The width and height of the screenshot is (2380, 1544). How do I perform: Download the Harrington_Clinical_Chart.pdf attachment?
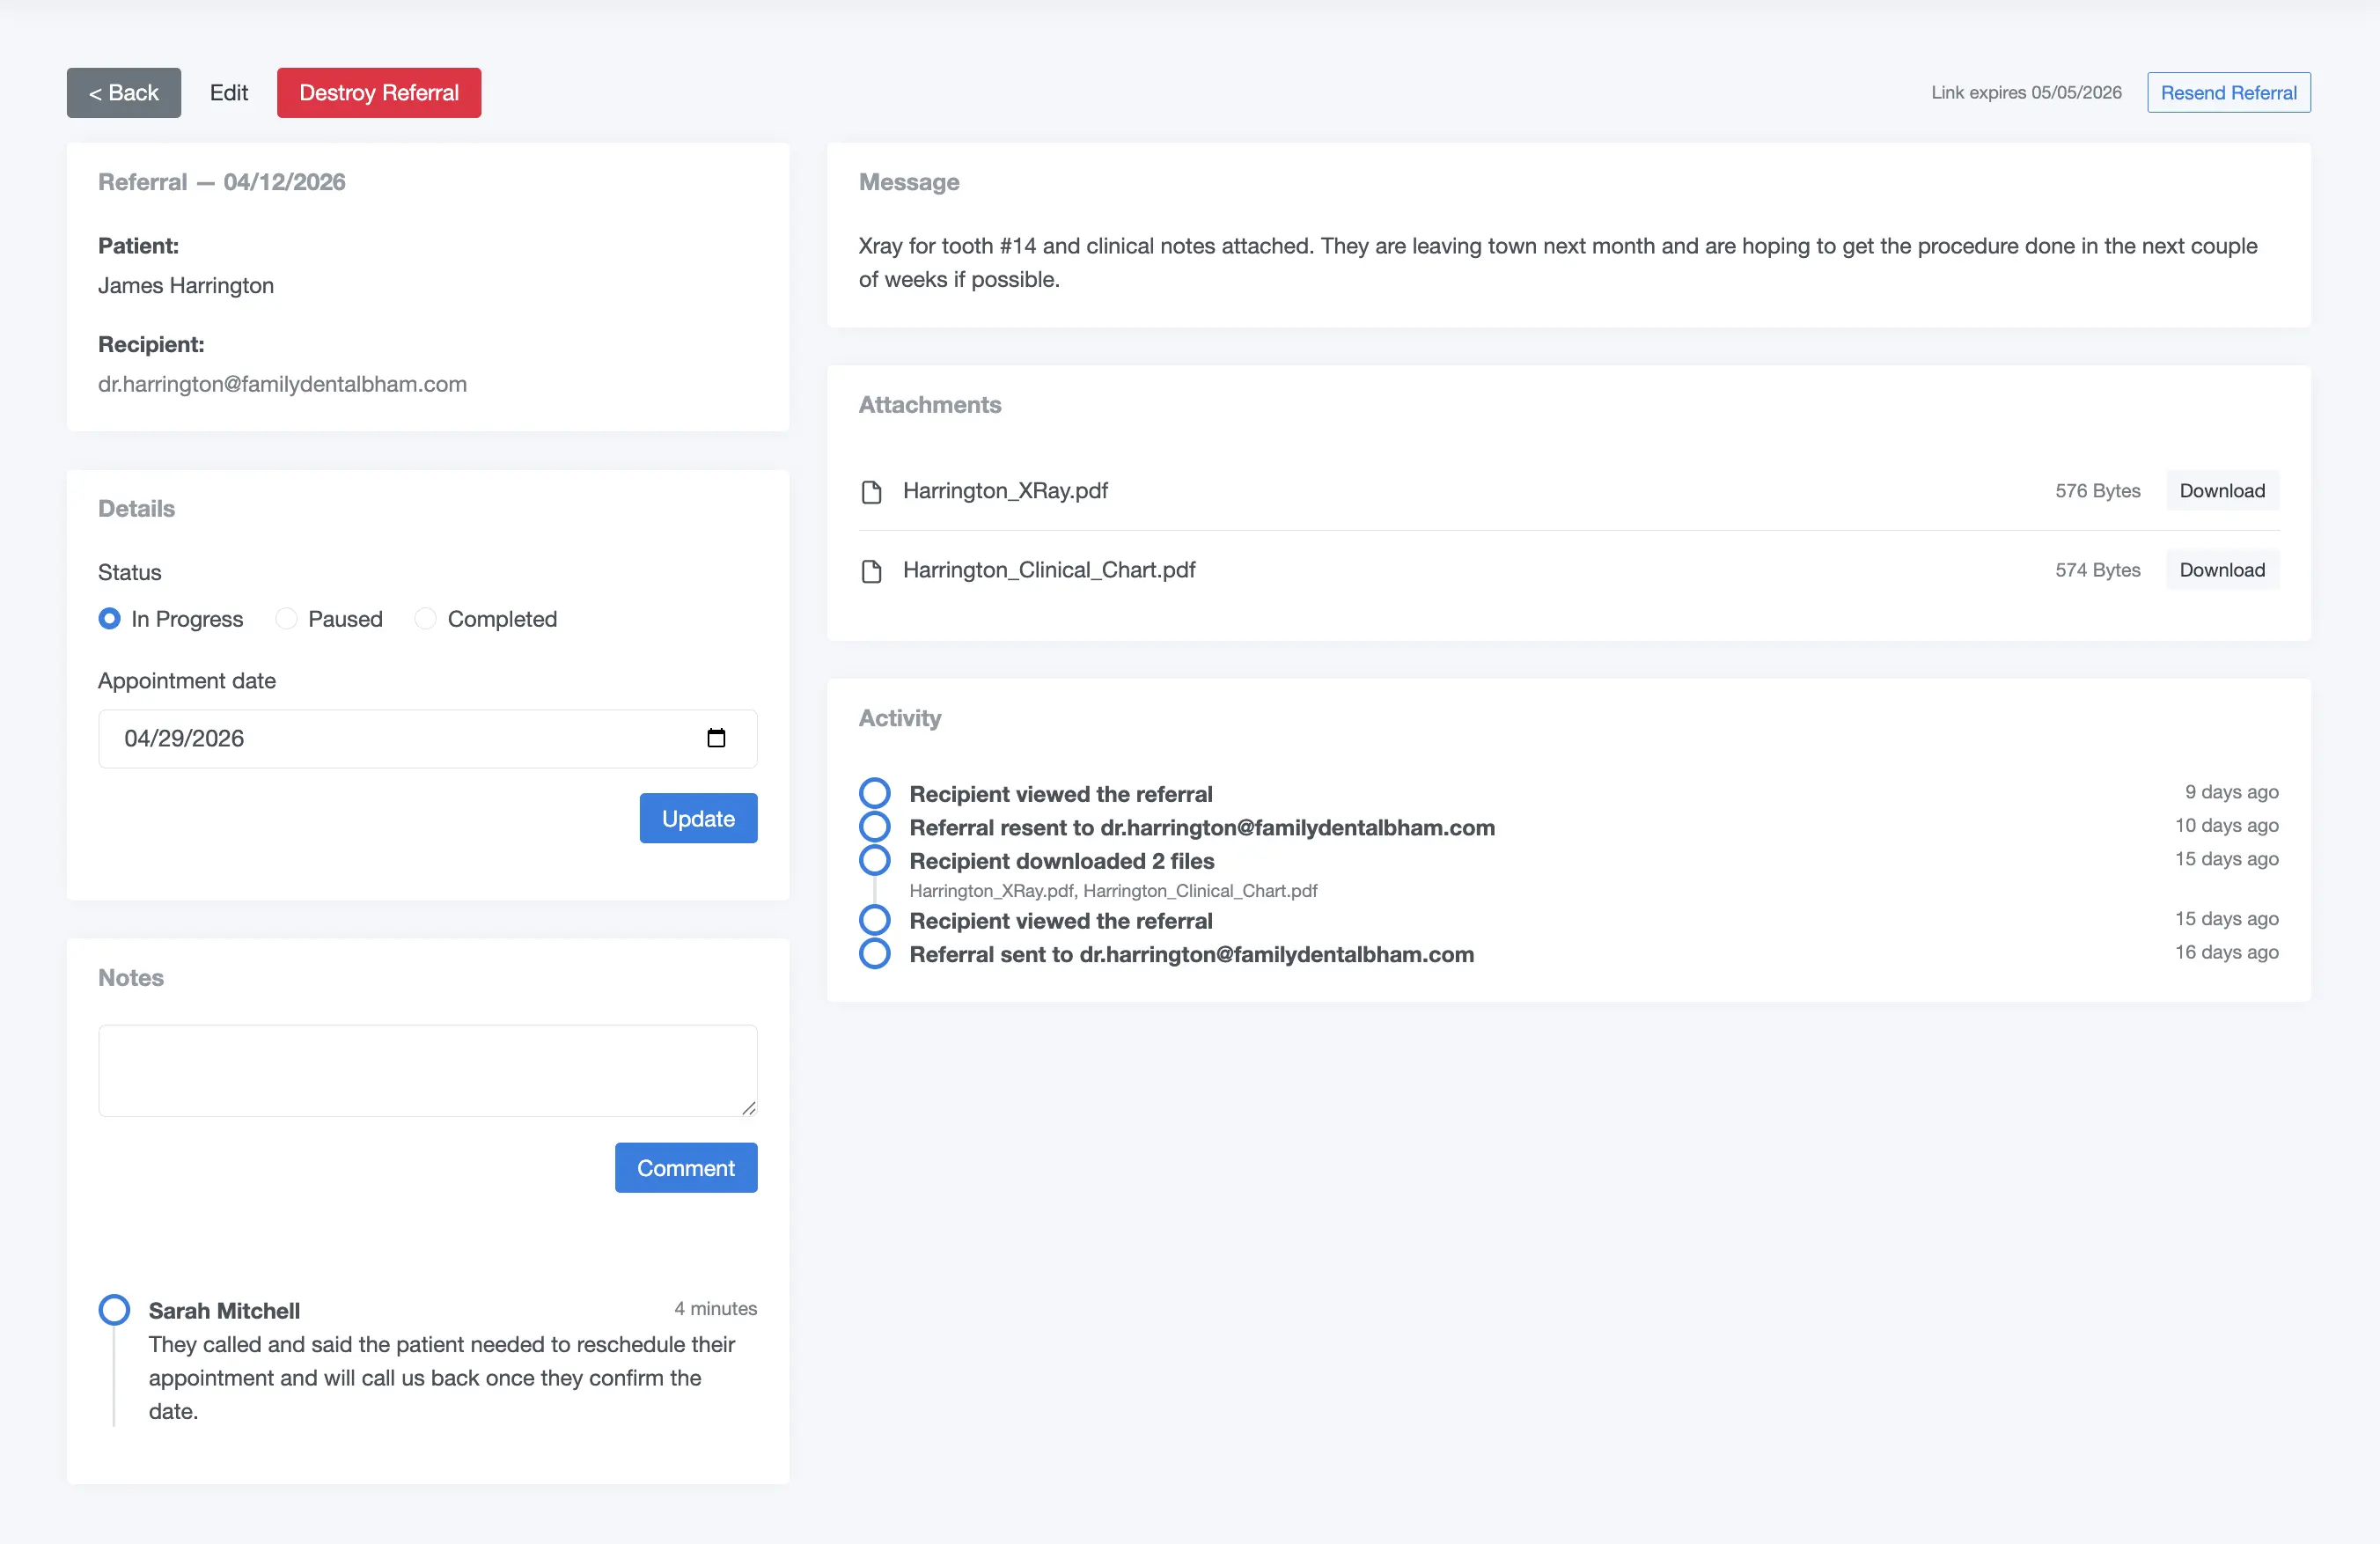[2222, 570]
